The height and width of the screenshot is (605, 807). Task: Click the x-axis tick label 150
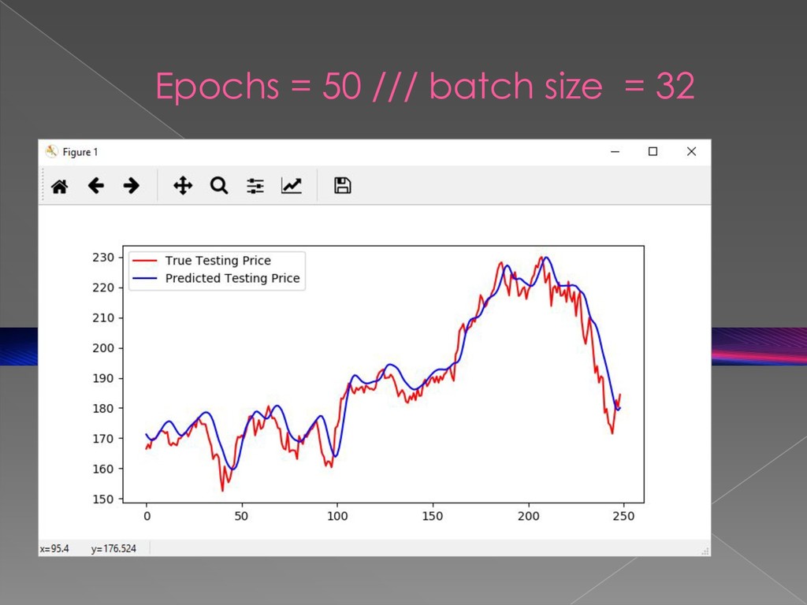click(433, 516)
